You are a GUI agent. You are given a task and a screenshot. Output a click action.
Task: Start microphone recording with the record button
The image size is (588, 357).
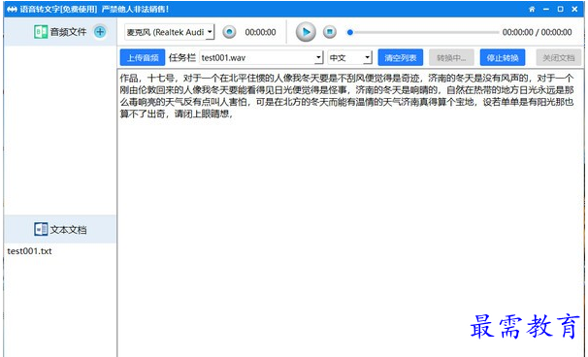click(x=229, y=32)
